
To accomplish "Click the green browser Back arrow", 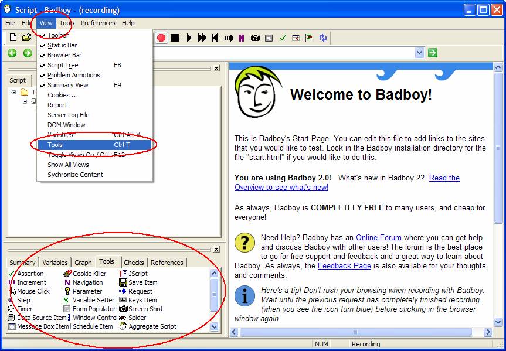I will click(12, 53).
